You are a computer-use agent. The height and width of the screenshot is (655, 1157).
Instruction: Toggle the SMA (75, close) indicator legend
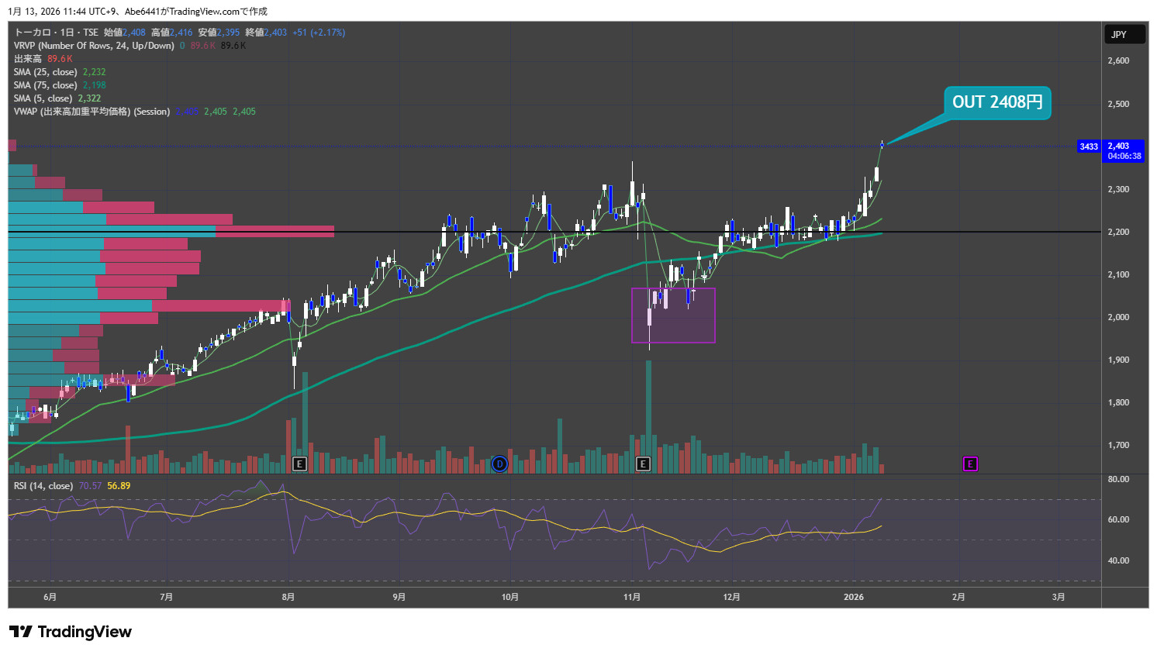[x=45, y=85]
